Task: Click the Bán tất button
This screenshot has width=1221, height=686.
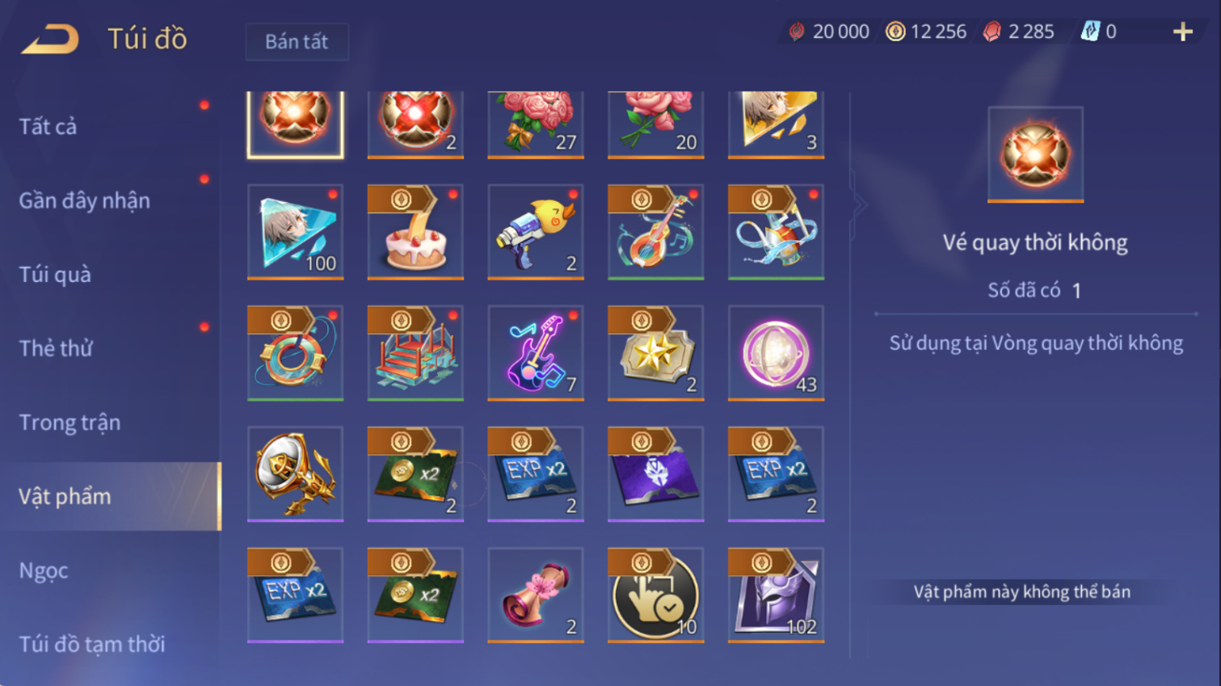Action: (297, 41)
